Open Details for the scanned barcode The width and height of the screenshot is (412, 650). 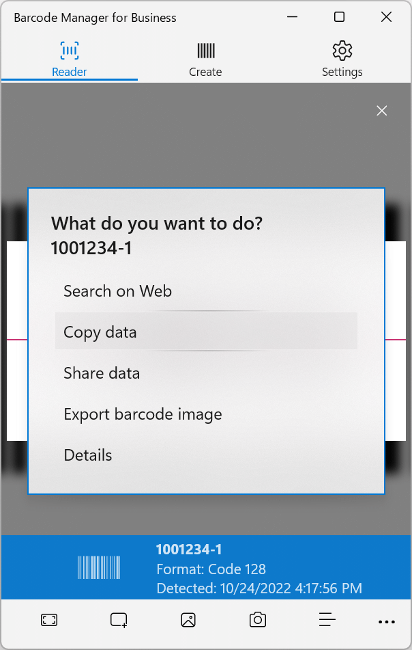87,455
